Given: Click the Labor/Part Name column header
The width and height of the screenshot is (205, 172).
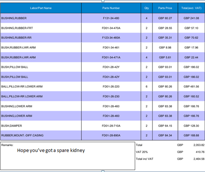Looking at the screenshot, I should (x=41, y=8).
